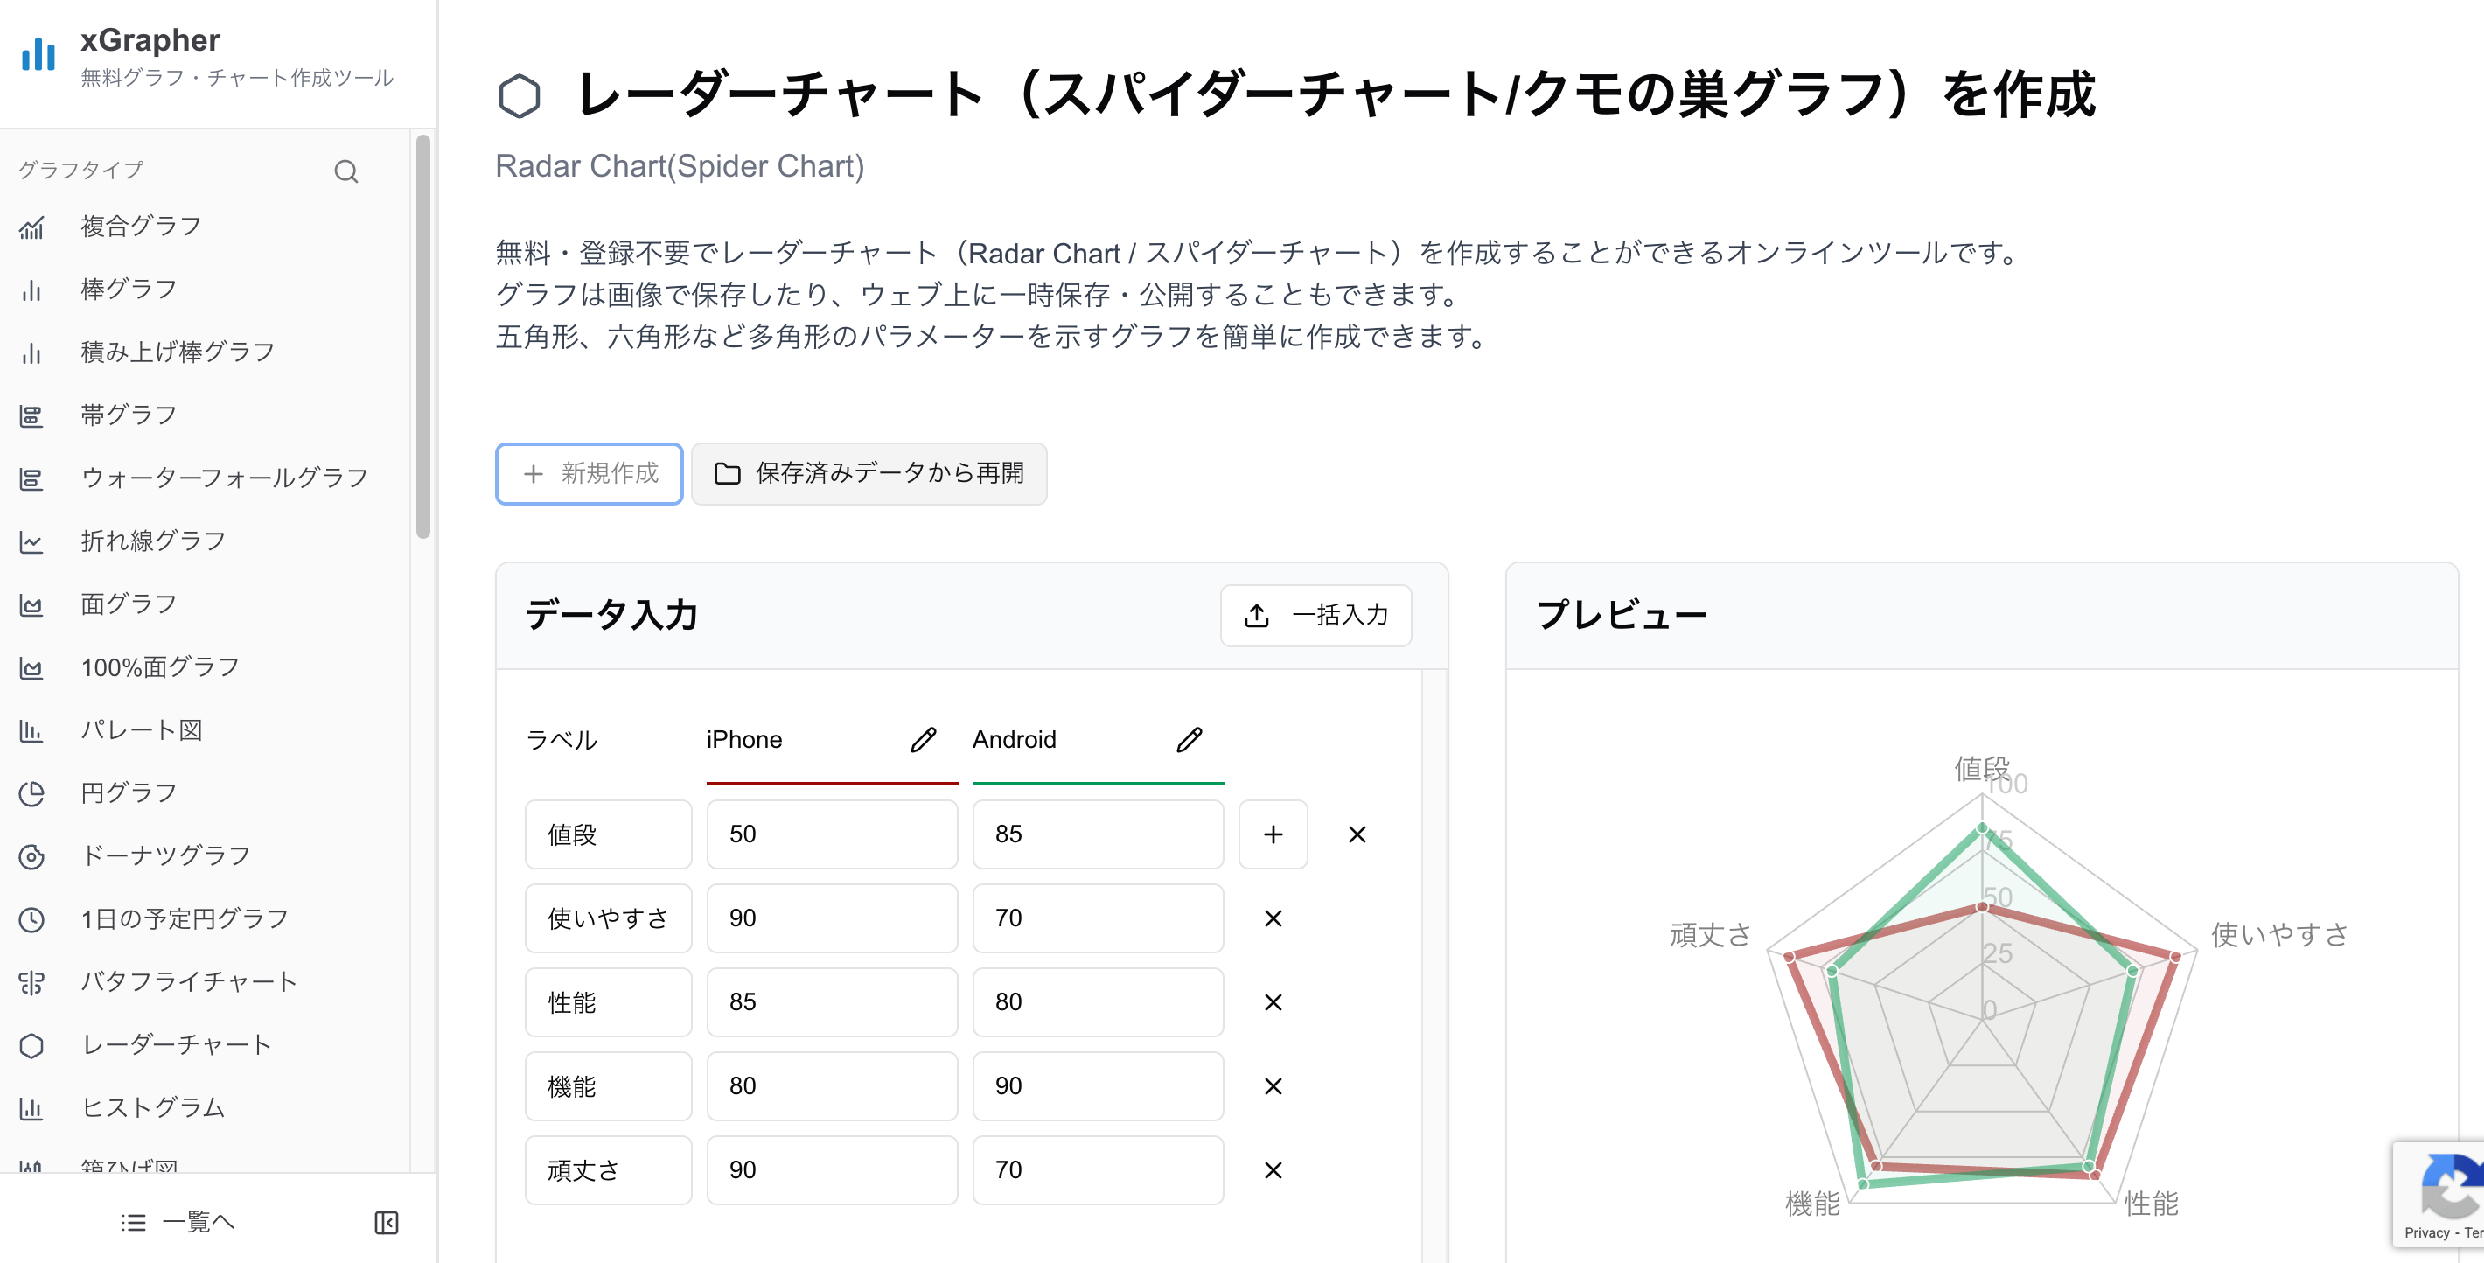Open the graph type search magnifier icon
This screenshot has width=2484, height=1263.
(346, 171)
